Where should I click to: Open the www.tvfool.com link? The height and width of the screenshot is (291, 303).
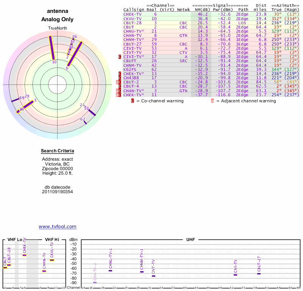(58, 227)
